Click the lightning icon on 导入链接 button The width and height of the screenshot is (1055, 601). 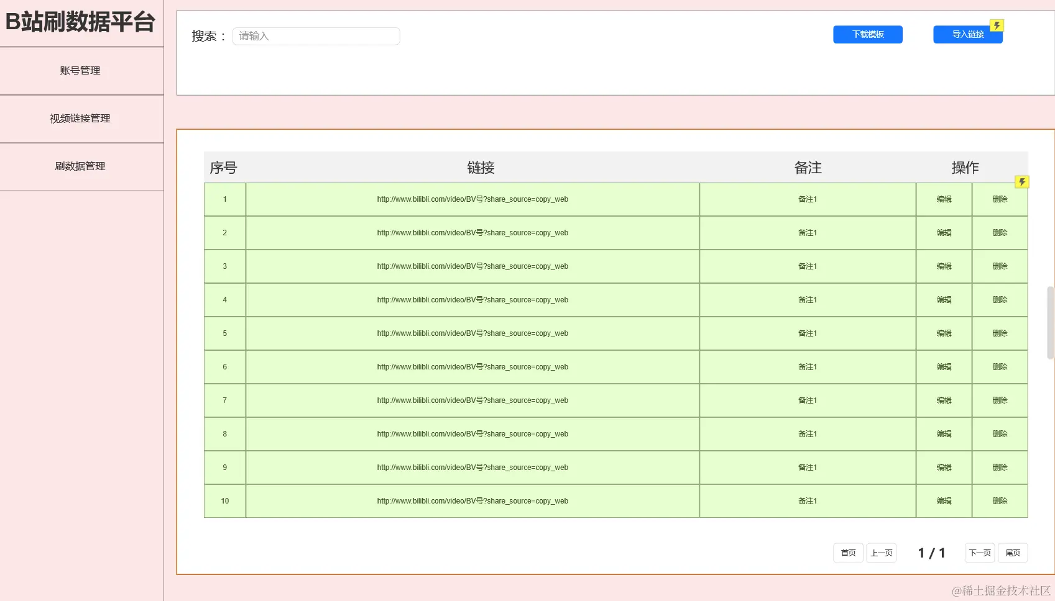tap(997, 25)
